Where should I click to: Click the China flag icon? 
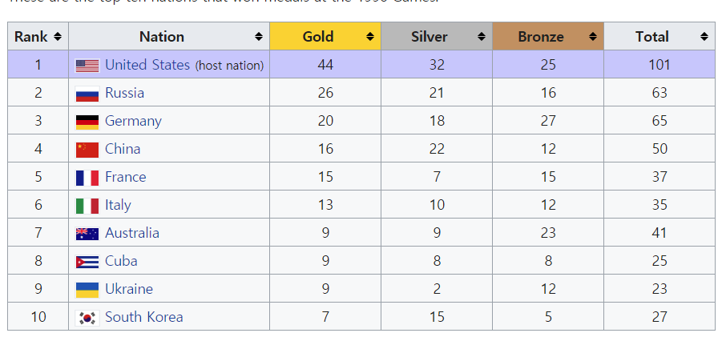[87, 150]
